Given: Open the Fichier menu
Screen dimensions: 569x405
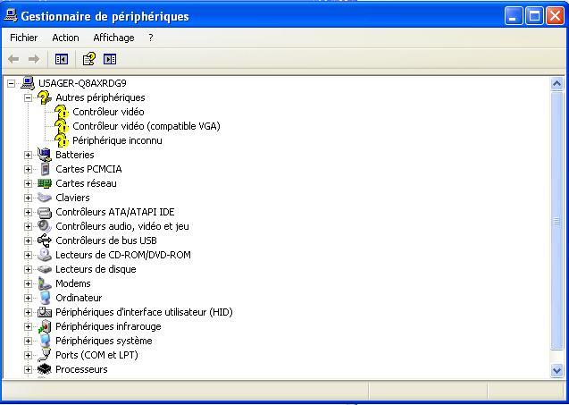Looking at the screenshot, I should (x=23, y=38).
